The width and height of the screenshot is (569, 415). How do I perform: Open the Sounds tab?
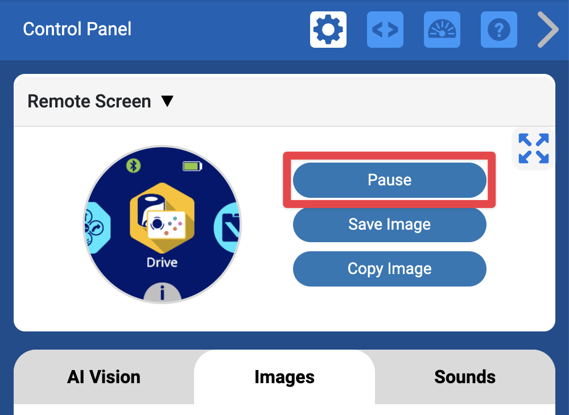pos(465,377)
